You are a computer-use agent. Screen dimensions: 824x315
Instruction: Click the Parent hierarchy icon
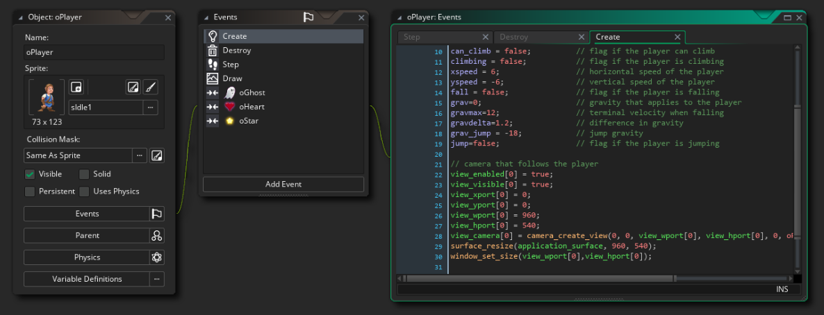(157, 236)
